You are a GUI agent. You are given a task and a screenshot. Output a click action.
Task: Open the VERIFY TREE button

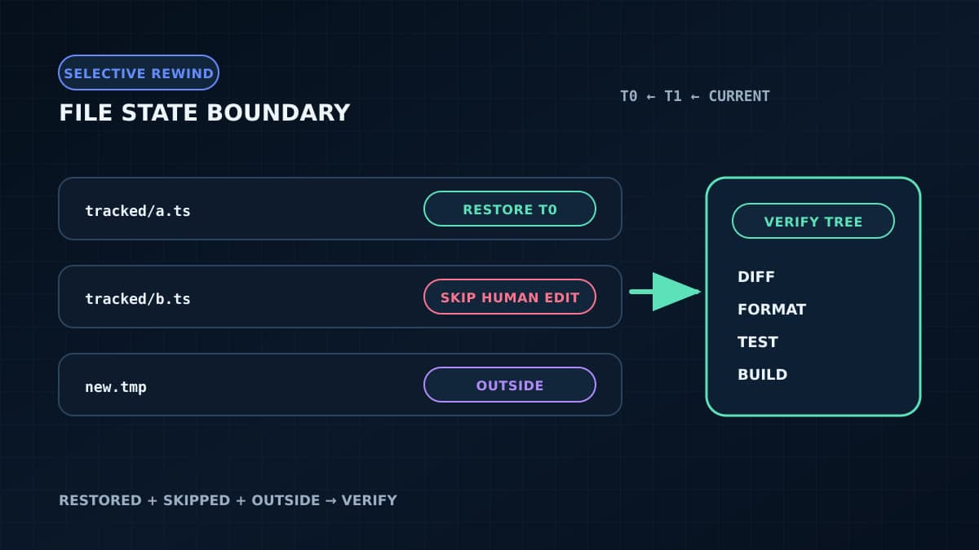click(813, 221)
